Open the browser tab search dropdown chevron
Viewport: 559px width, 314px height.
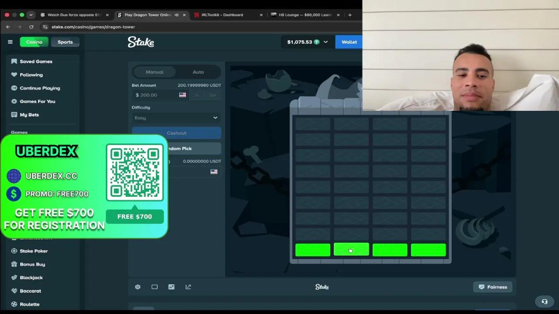coord(31,15)
